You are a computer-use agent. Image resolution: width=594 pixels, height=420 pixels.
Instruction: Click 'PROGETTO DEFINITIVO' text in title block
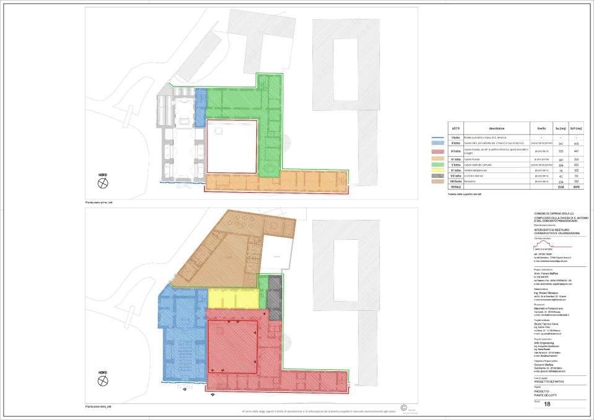[x=550, y=382]
